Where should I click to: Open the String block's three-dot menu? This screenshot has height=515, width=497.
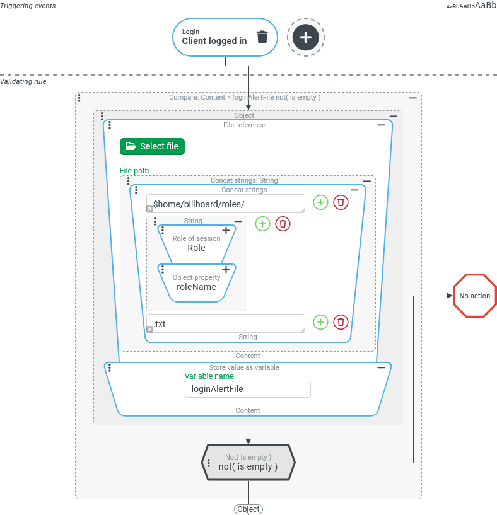click(x=155, y=221)
